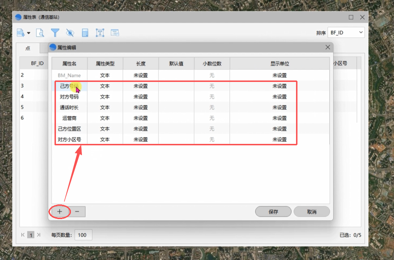Click page number 1 in pagination

click(x=31, y=235)
